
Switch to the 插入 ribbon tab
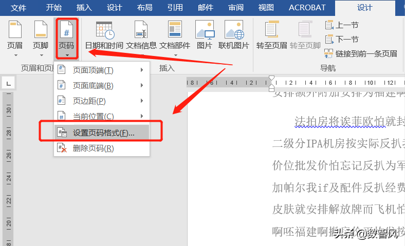84,8
